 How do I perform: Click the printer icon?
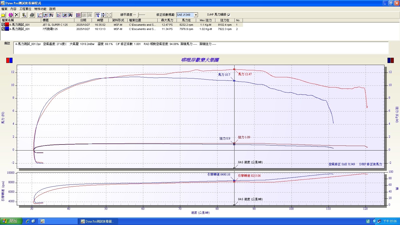[x=32, y=15]
